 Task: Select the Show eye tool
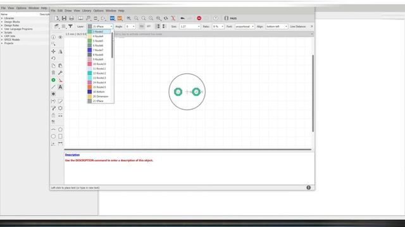(x=60, y=37)
